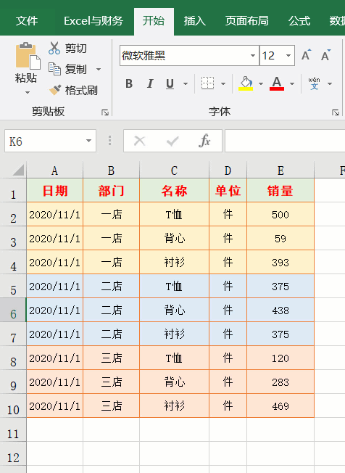Select the 日期 header cell
The height and width of the screenshot is (473, 345).
coord(55,190)
